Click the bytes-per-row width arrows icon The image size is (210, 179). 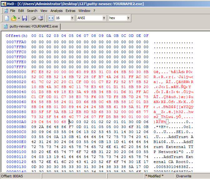[x=51, y=18]
